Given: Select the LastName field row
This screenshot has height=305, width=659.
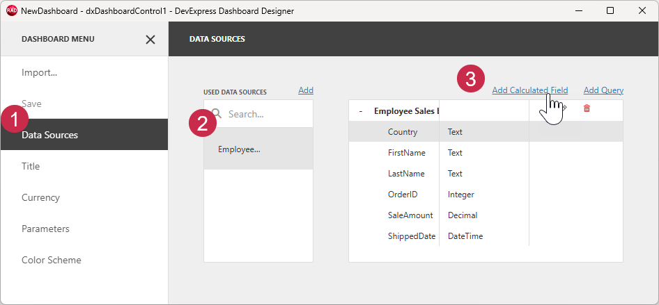Looking at the screenshot, I should pyautogui.click(x=486, y=174).
